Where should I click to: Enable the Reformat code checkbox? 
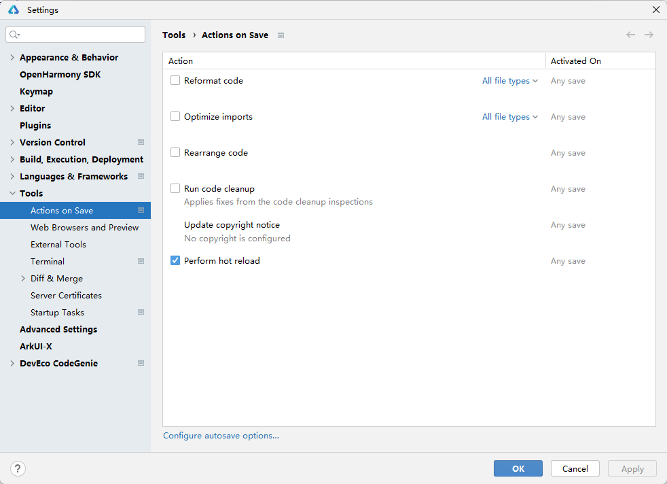pyautogui.click(x=175, y=80)
